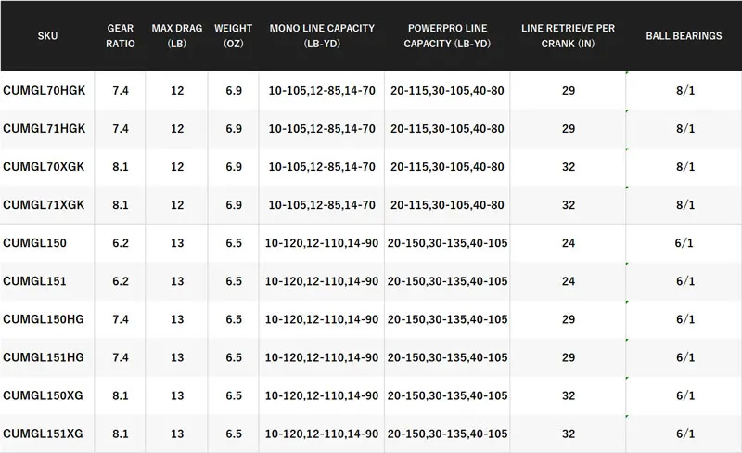
Task: Click the 8/1 ball bearings cell for CUMGL70HGK
Action: click(x=685, y=90)
